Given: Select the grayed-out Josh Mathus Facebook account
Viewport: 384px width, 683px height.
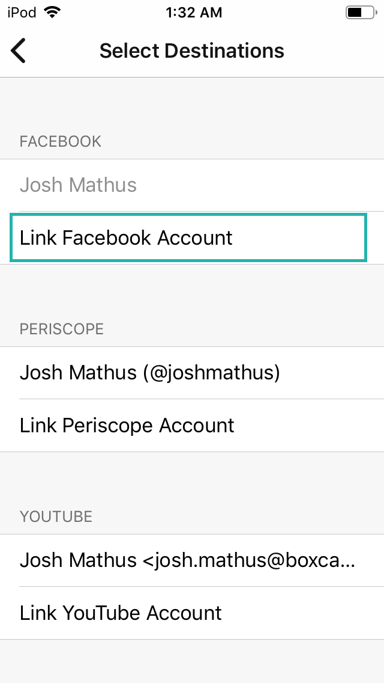Looking at the screenshot, I should coord(78,185).
